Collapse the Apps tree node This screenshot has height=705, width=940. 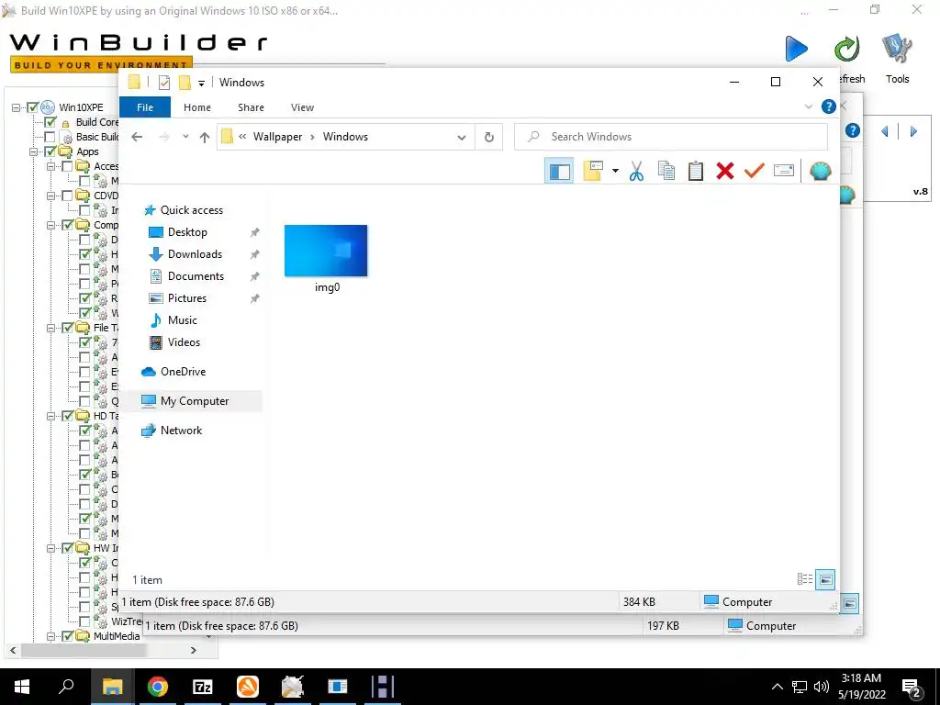(x=34, y=151)
